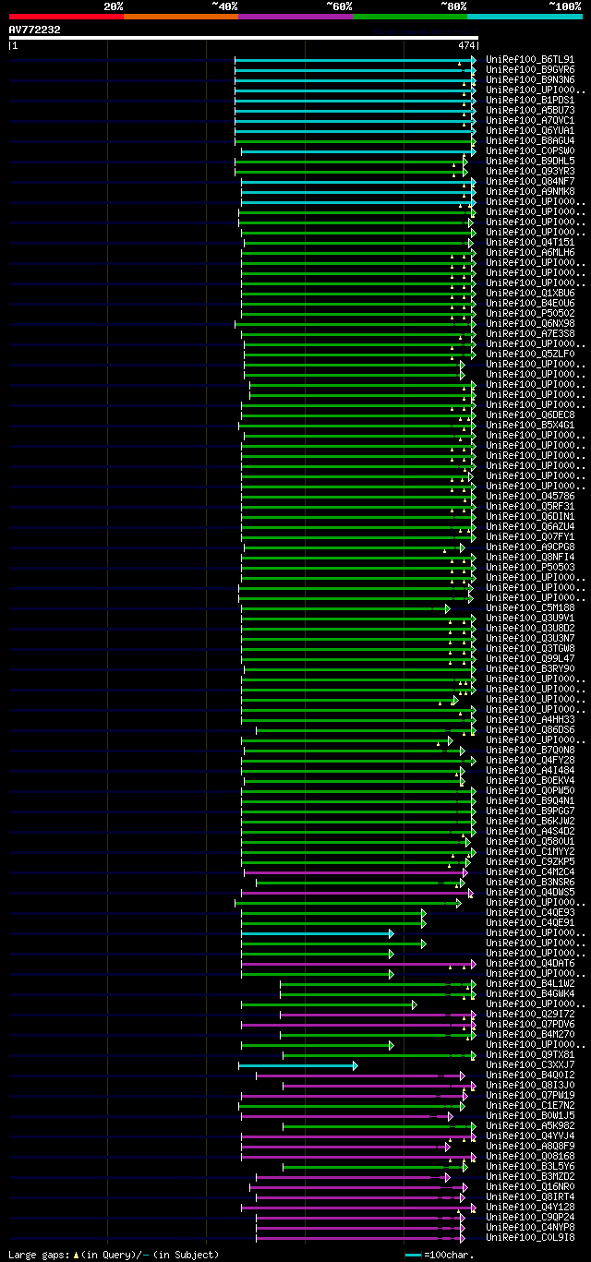Open UniRef100_Q8NFI4 hit
591x1262 pixels.
[532, 557]
